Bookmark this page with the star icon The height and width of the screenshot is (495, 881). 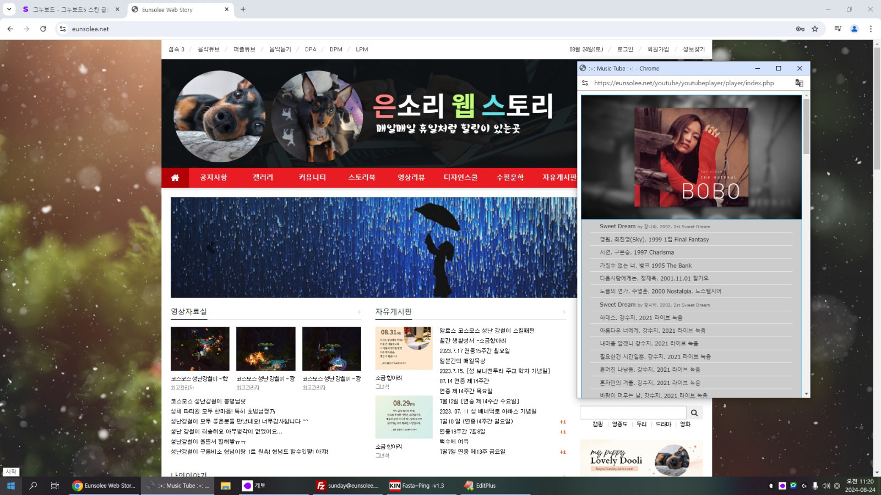tap(815, 29)
